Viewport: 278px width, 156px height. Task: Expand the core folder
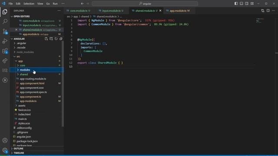click(22, 65)
